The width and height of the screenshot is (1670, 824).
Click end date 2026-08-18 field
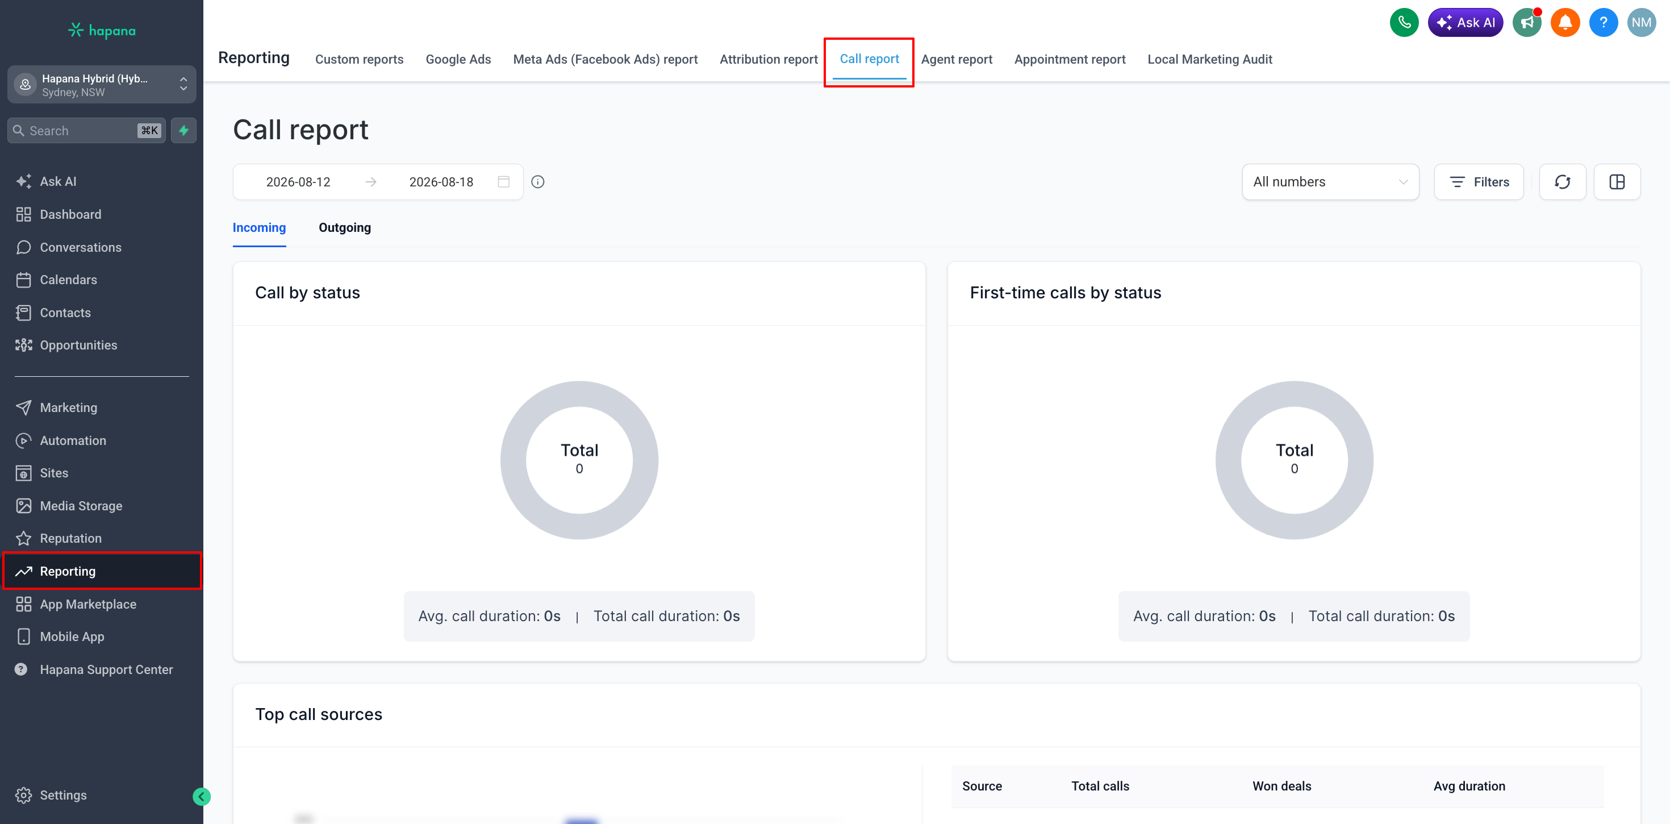[441, 182]
